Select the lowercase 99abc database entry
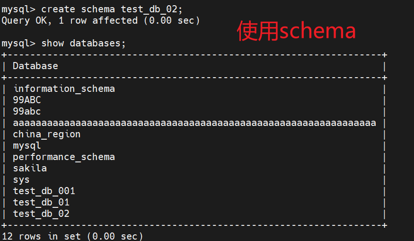Viewport: 414px width, 241px height. point(27,111)
